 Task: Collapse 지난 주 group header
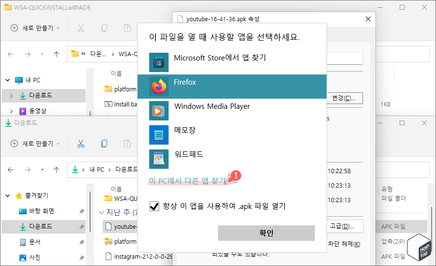coord(101,213)
